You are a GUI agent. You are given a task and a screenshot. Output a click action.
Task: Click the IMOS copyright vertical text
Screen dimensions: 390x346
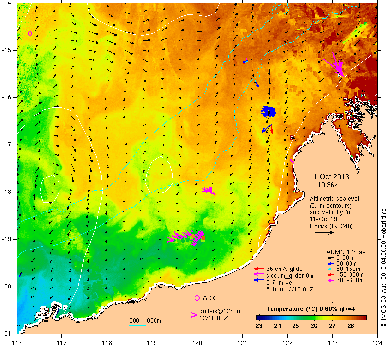click(384, 268)
